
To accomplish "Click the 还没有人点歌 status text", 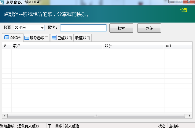I will pos(28,126).
